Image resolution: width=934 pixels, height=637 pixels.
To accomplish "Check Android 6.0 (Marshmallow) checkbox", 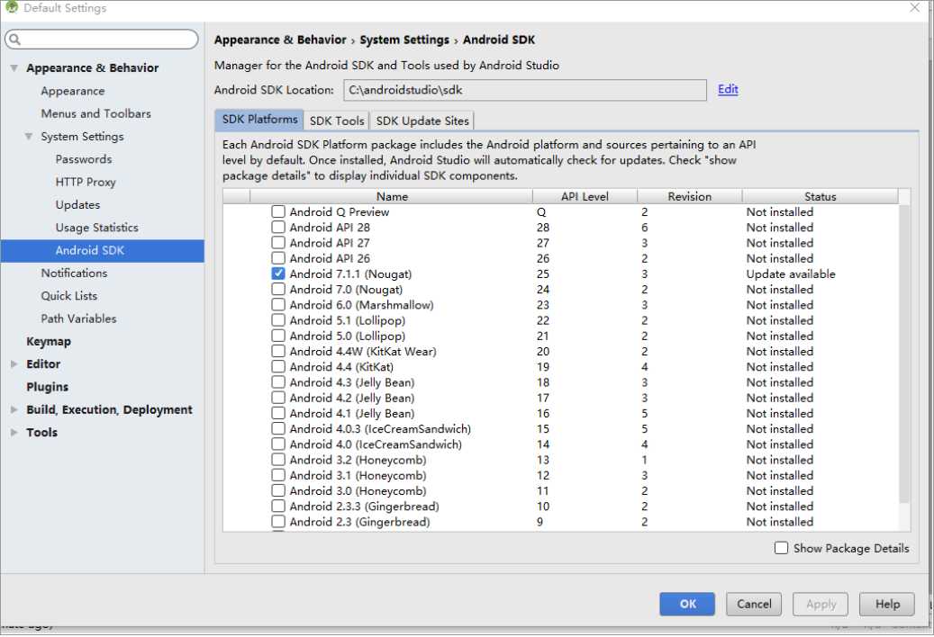I will click(x=277, y=304).
